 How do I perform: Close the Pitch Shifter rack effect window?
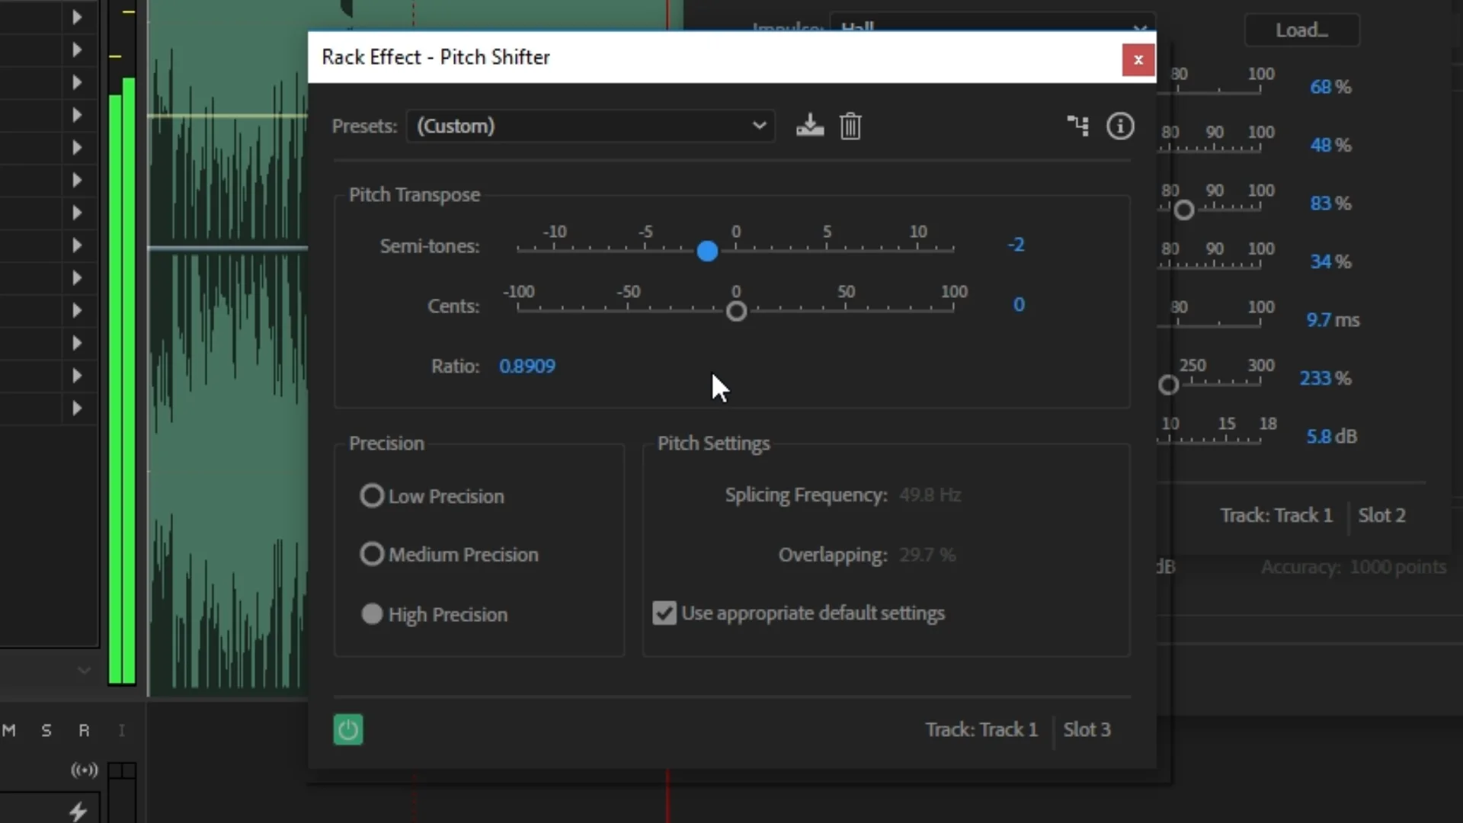[x=1138, y=59]
